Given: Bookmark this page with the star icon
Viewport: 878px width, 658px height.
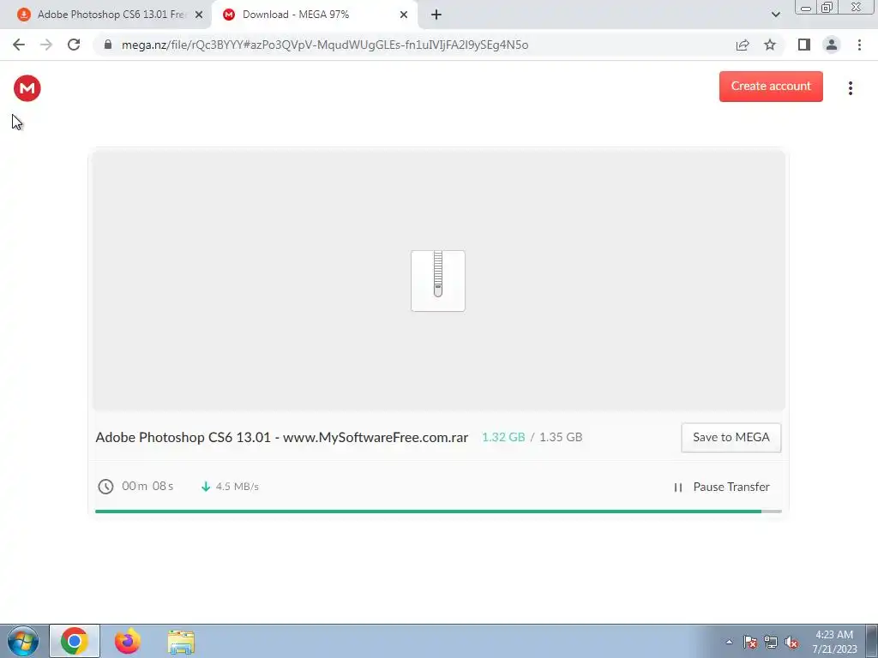Looking at the screenshot, I should point(770,45).
